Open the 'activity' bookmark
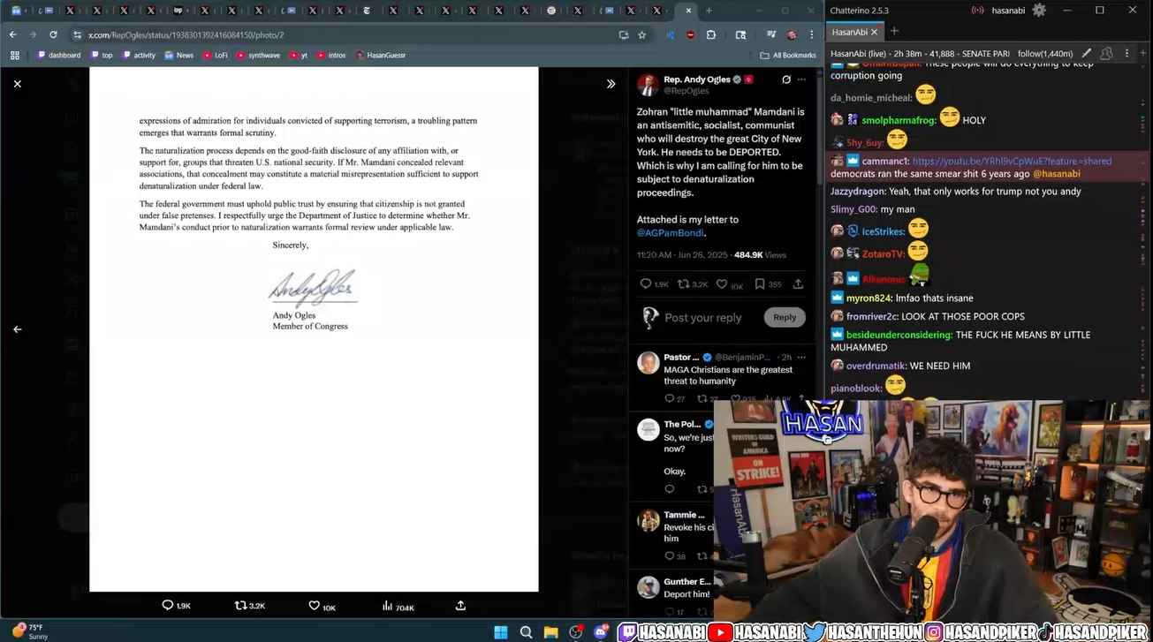Image resolution: width=1153 pixels, height=642 pixels. [x=139, y=55]
